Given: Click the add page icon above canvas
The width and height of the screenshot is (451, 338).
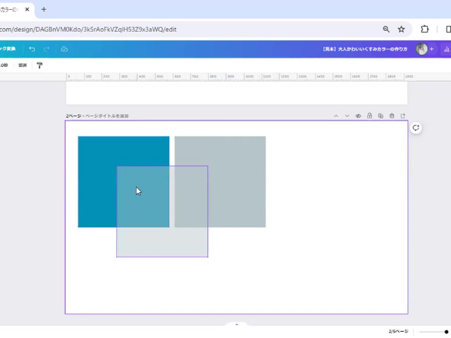Looking at the screenshot, I should (403, 115).
